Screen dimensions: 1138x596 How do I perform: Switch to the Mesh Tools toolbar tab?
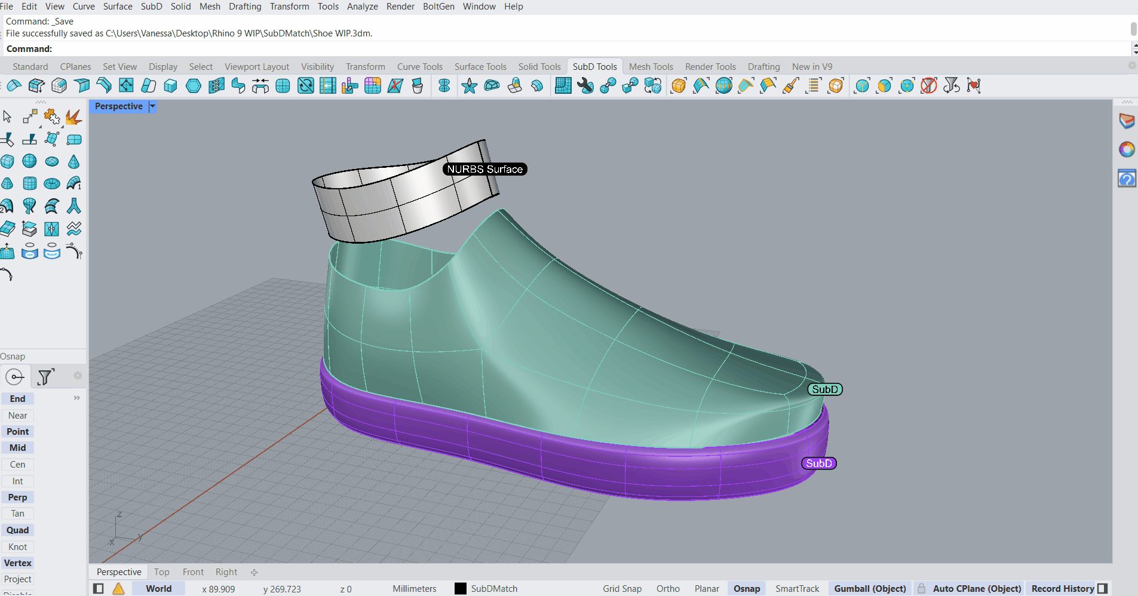pos(651,67)
